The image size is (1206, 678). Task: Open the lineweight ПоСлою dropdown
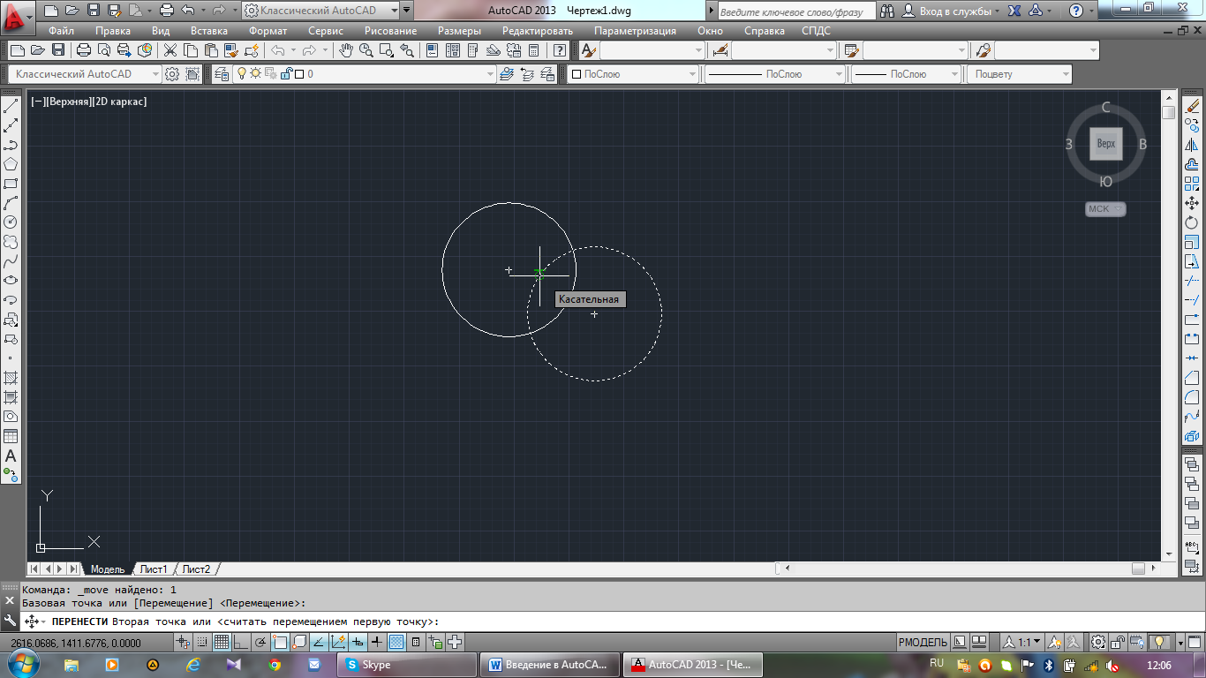pyautogui.click(x=906, y=74)
